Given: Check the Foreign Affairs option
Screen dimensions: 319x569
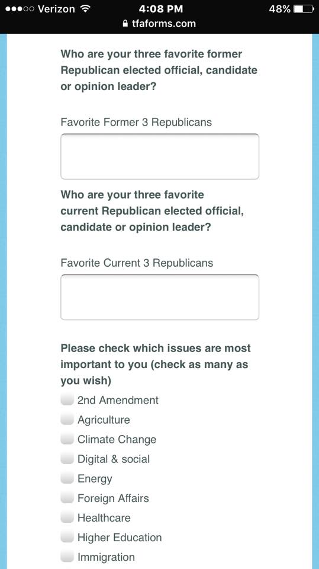Looking at the screenshot, I should (67, 498).
